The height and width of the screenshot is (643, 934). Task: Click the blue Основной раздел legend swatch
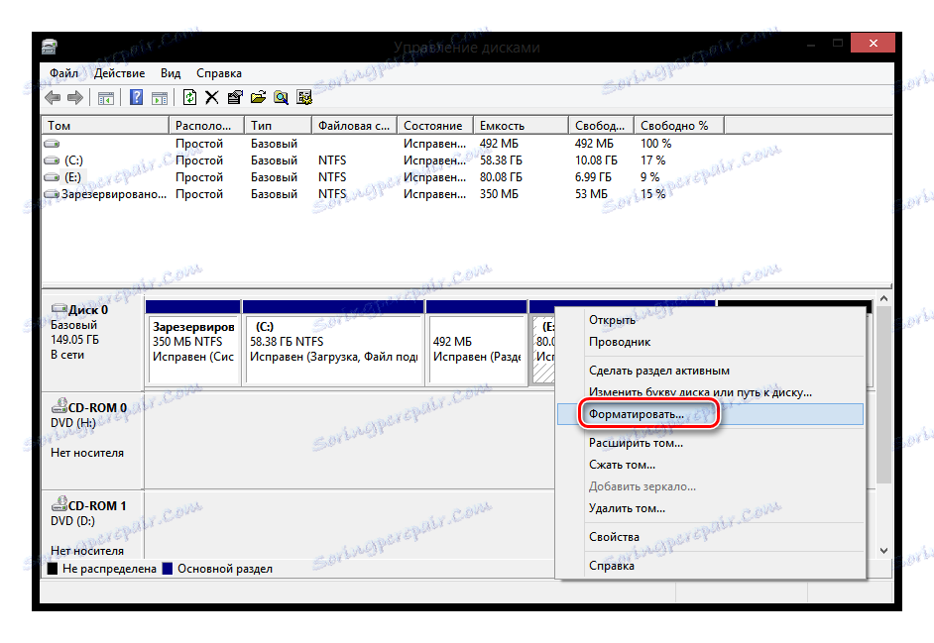point(168,569)
